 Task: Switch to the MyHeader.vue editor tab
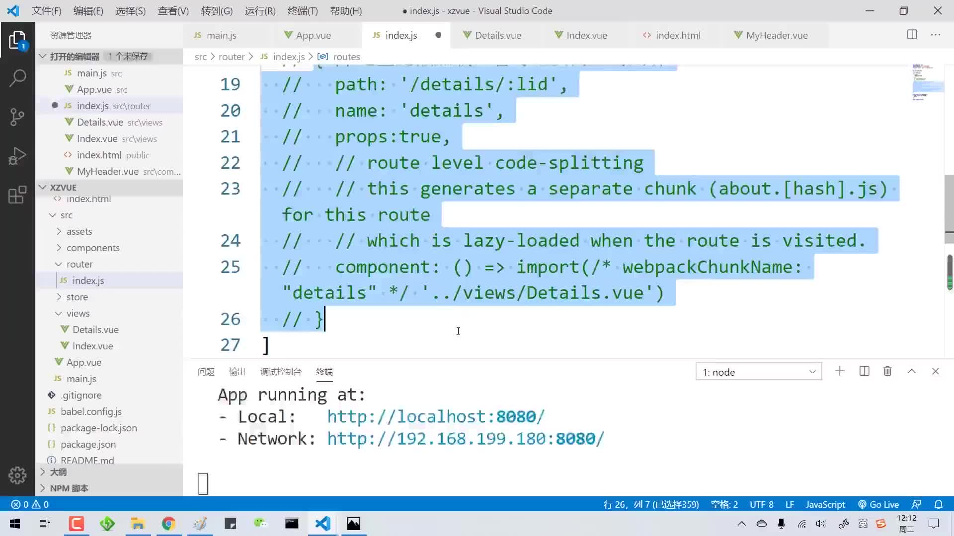point(777,35)
